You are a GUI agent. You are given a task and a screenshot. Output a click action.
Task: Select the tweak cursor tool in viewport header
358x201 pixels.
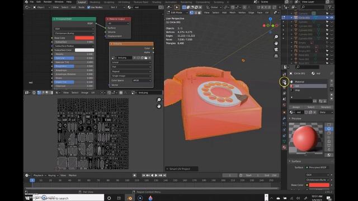click(177, 7)
